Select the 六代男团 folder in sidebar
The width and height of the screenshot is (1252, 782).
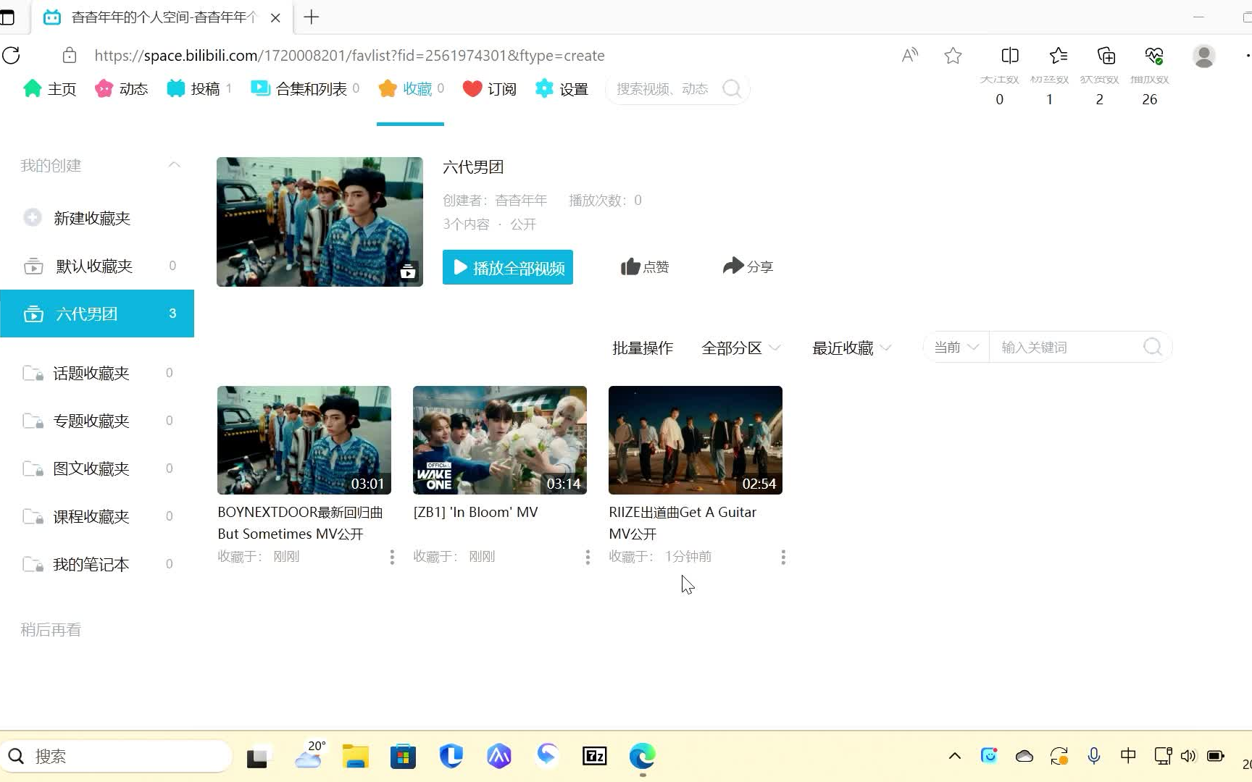[x=97, y=314]
